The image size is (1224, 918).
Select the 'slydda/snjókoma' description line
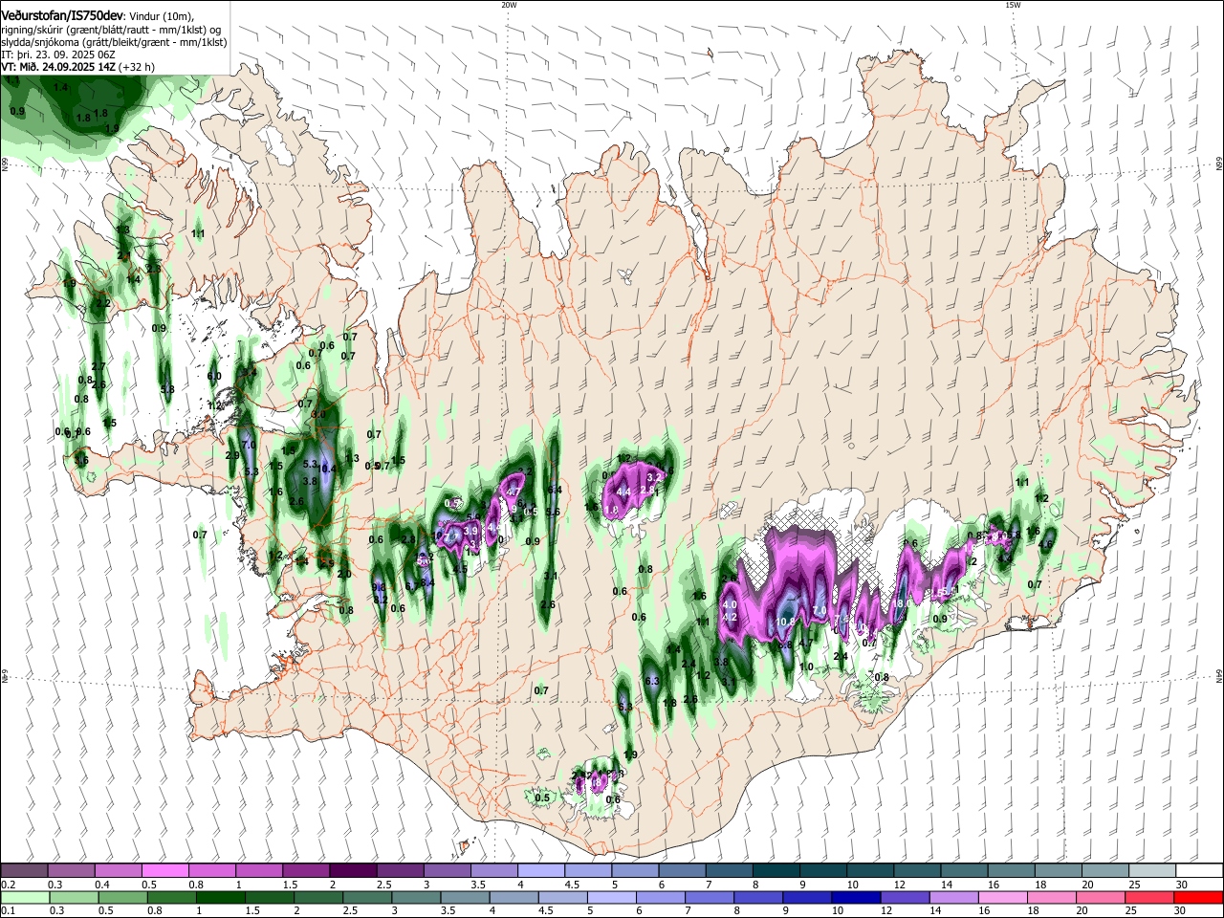[113, 42]
